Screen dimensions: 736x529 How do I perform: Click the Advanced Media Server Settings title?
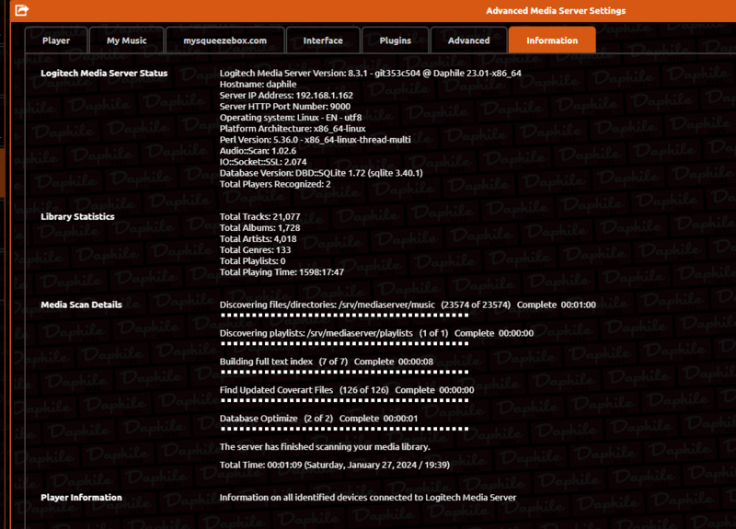point(556,11)
